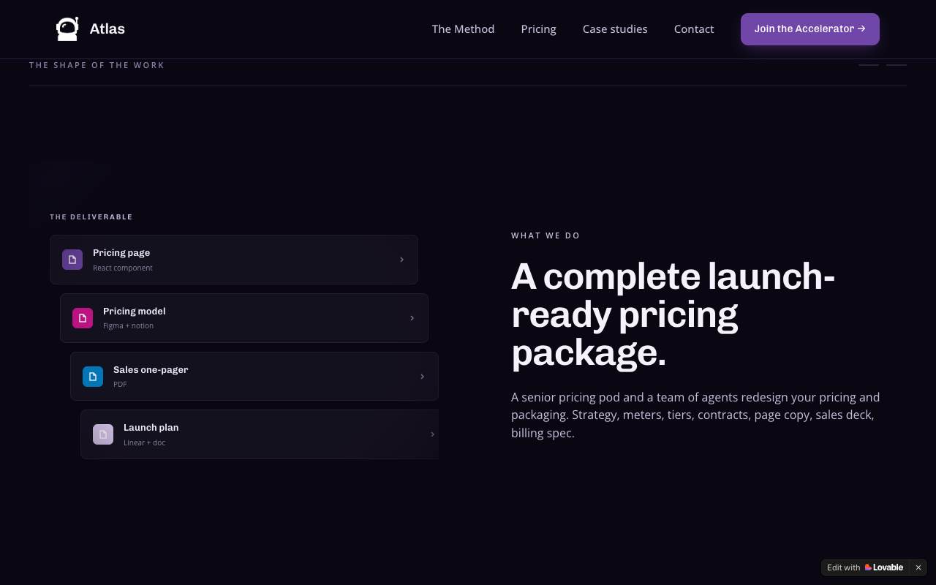Click the WHAT WE DO label

click(546, 235)
